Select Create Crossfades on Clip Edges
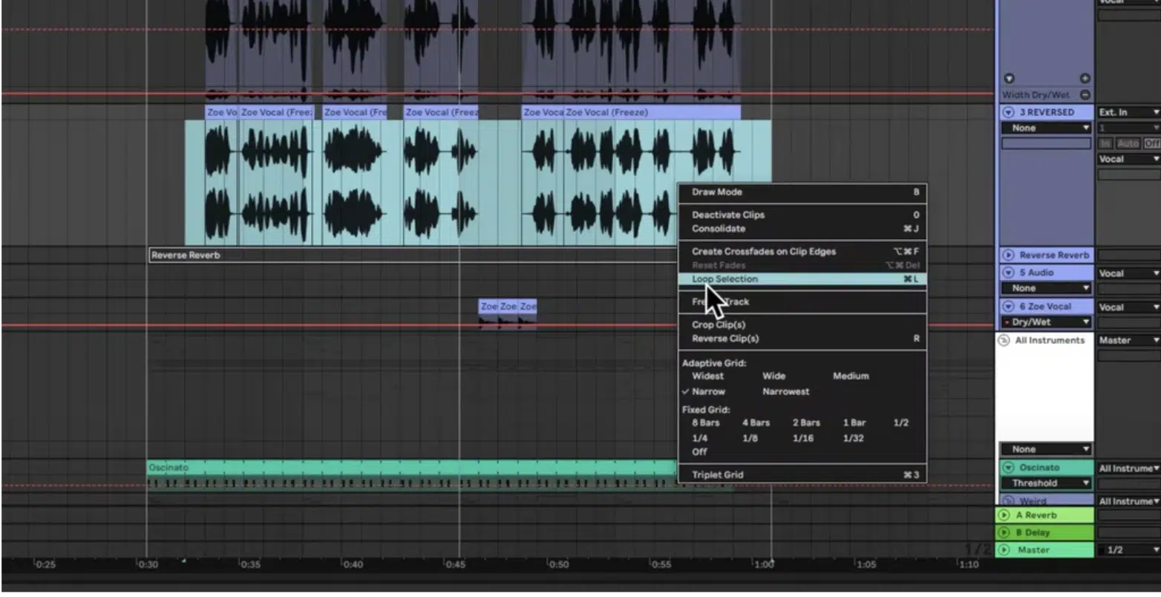The height and width of the screenshot is (597, 1161). click(x=802, y=252)
